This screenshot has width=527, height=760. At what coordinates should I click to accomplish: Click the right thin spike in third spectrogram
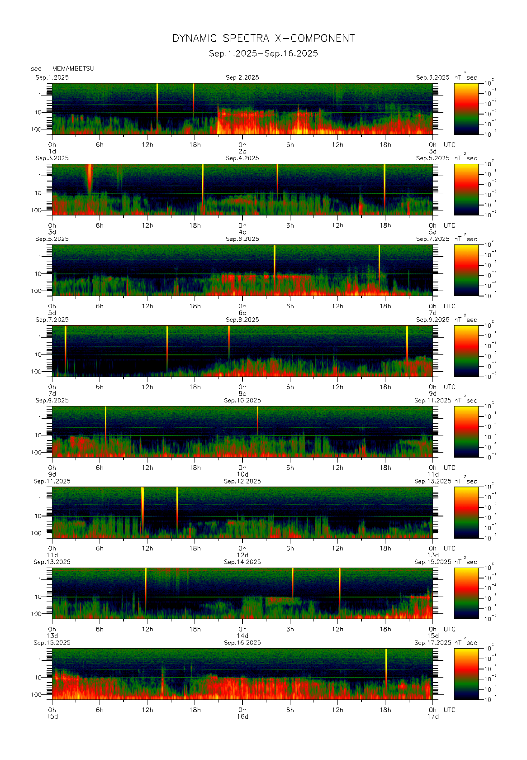tap(379, 260)
